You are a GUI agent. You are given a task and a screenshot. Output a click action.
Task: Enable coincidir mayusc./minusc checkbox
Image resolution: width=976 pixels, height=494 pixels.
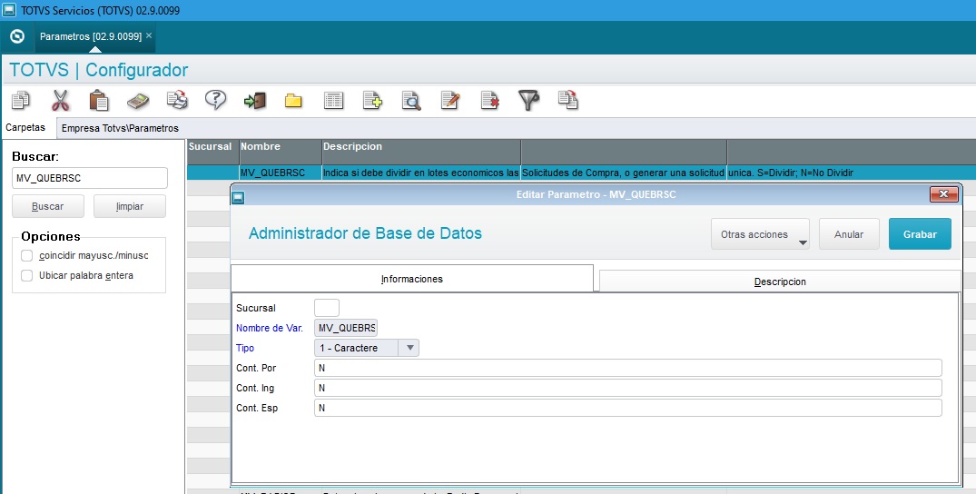(x=26, y=255)
